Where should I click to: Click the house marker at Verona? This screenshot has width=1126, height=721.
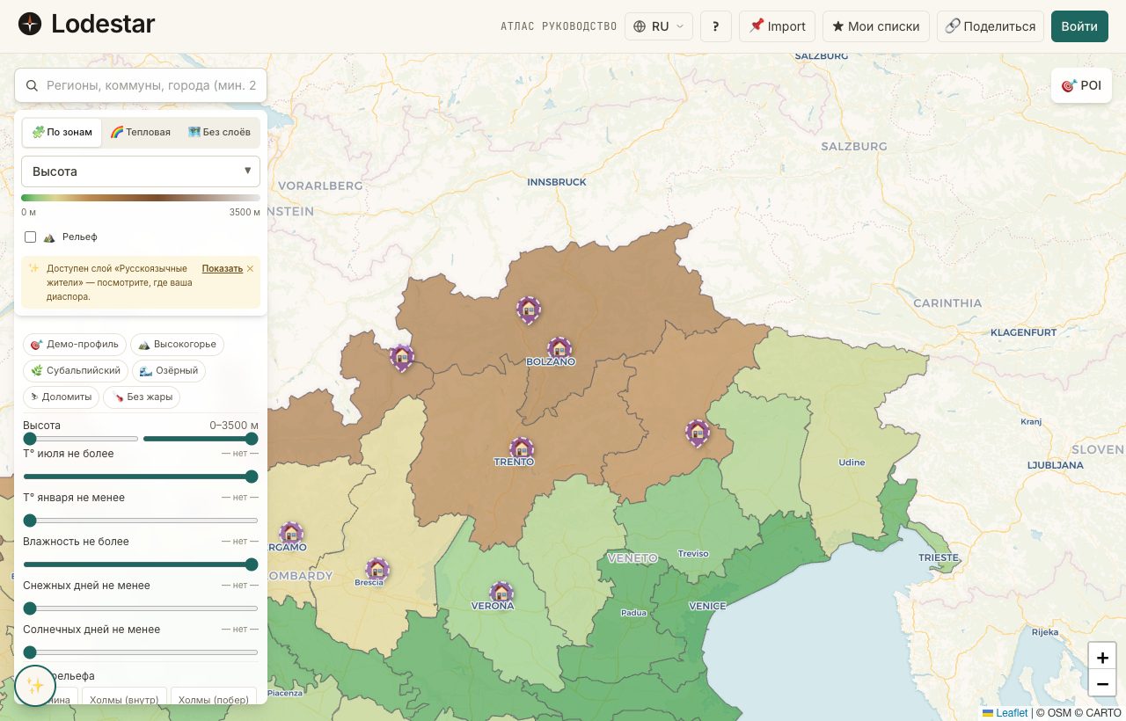pos(501,594)
